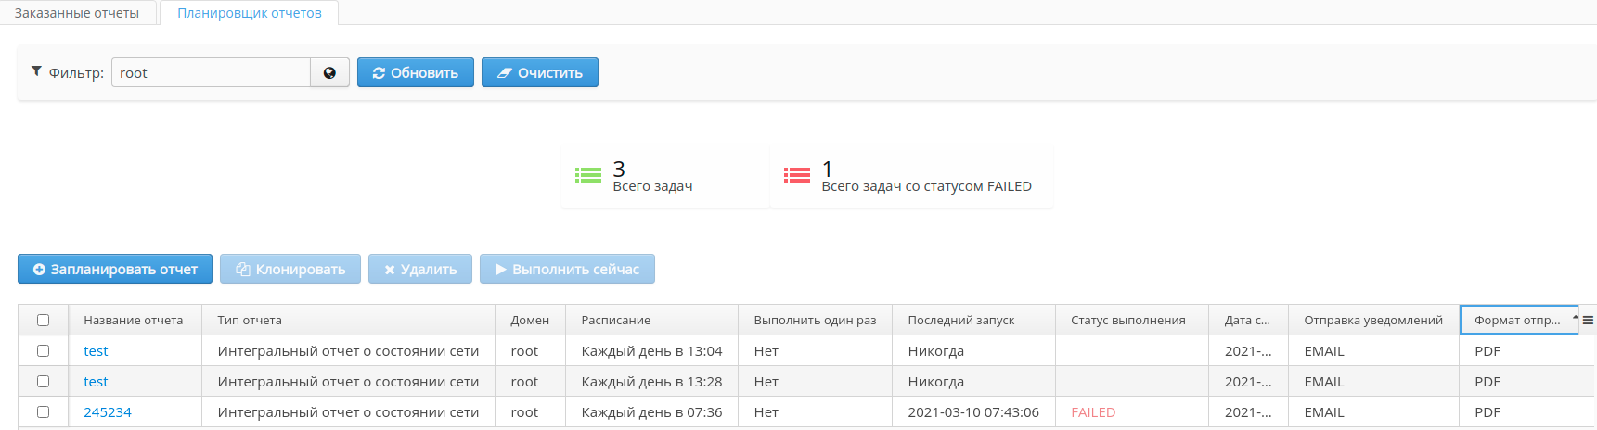
Task: Click the green list icon for Всего задач
Action: [x=588, y=175]
